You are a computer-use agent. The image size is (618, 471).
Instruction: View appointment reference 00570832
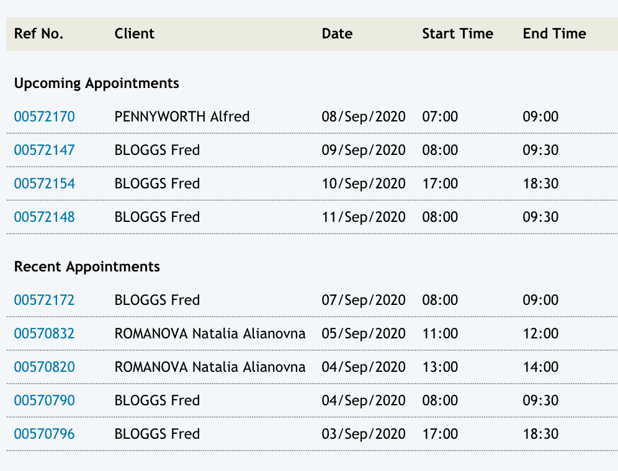[44, 333]
